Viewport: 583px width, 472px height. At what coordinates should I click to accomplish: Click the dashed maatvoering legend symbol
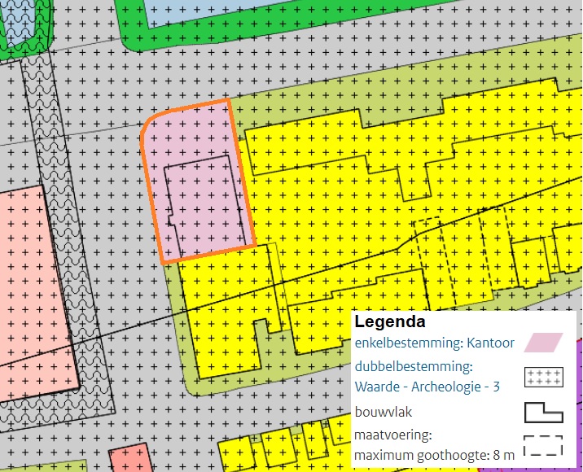coord(542,446)
